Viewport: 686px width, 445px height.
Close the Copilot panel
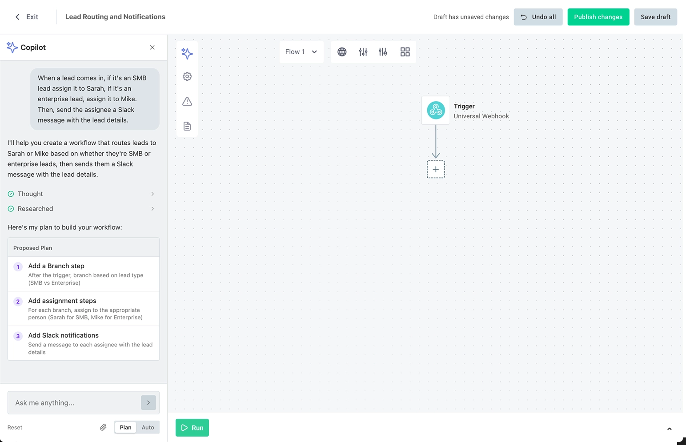click(152, 47)
